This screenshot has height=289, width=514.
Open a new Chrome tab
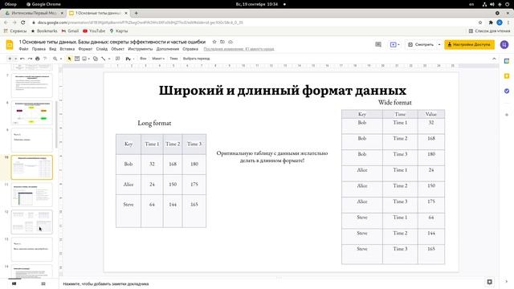136,13
